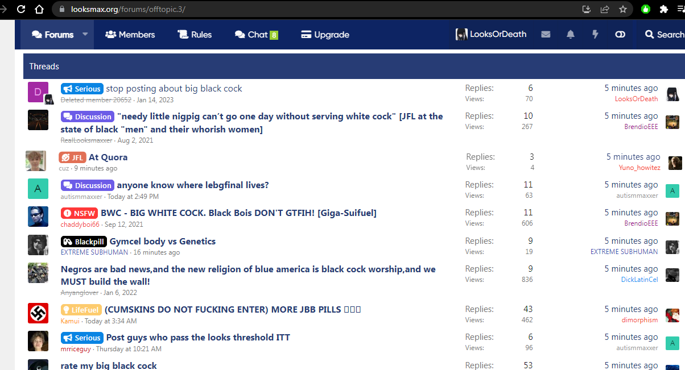
Task: Click the install app icon in address bar
Action: click(x=587, y=9)
